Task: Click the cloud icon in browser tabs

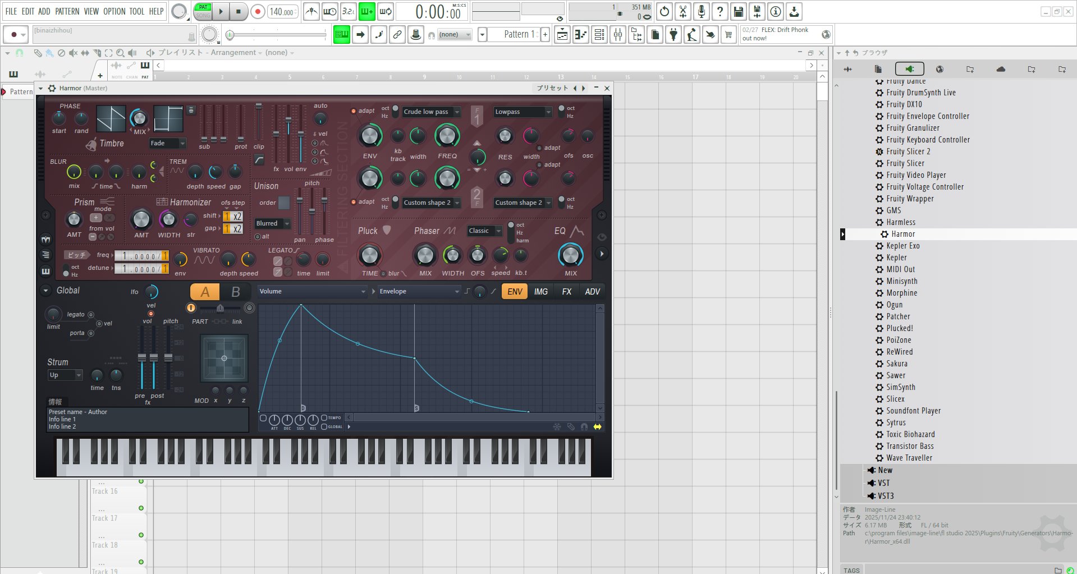Action: coord(1001,69)
